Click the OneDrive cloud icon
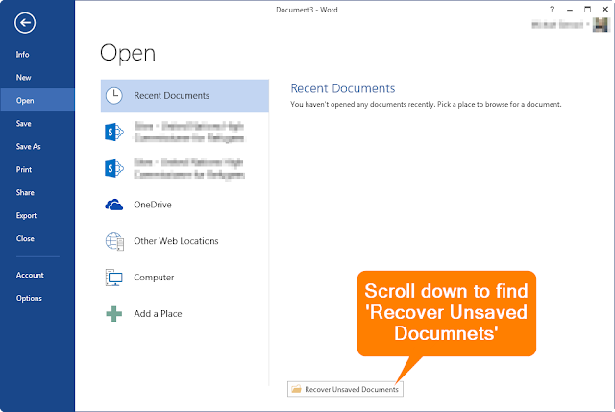615x412 pixels. click(114, 205)
